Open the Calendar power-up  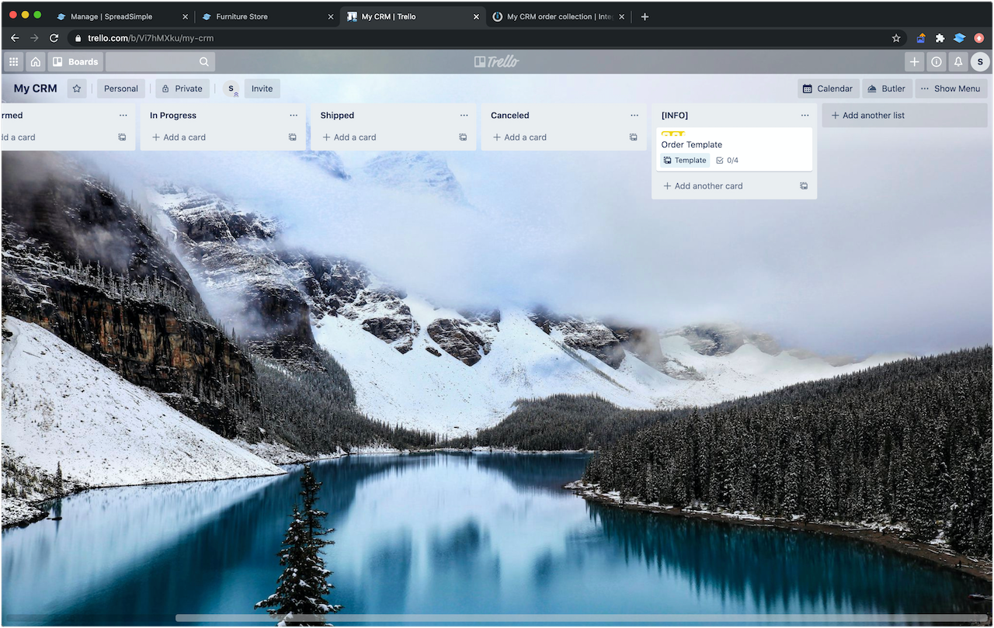pyautogui.click(x=827, y=88)
